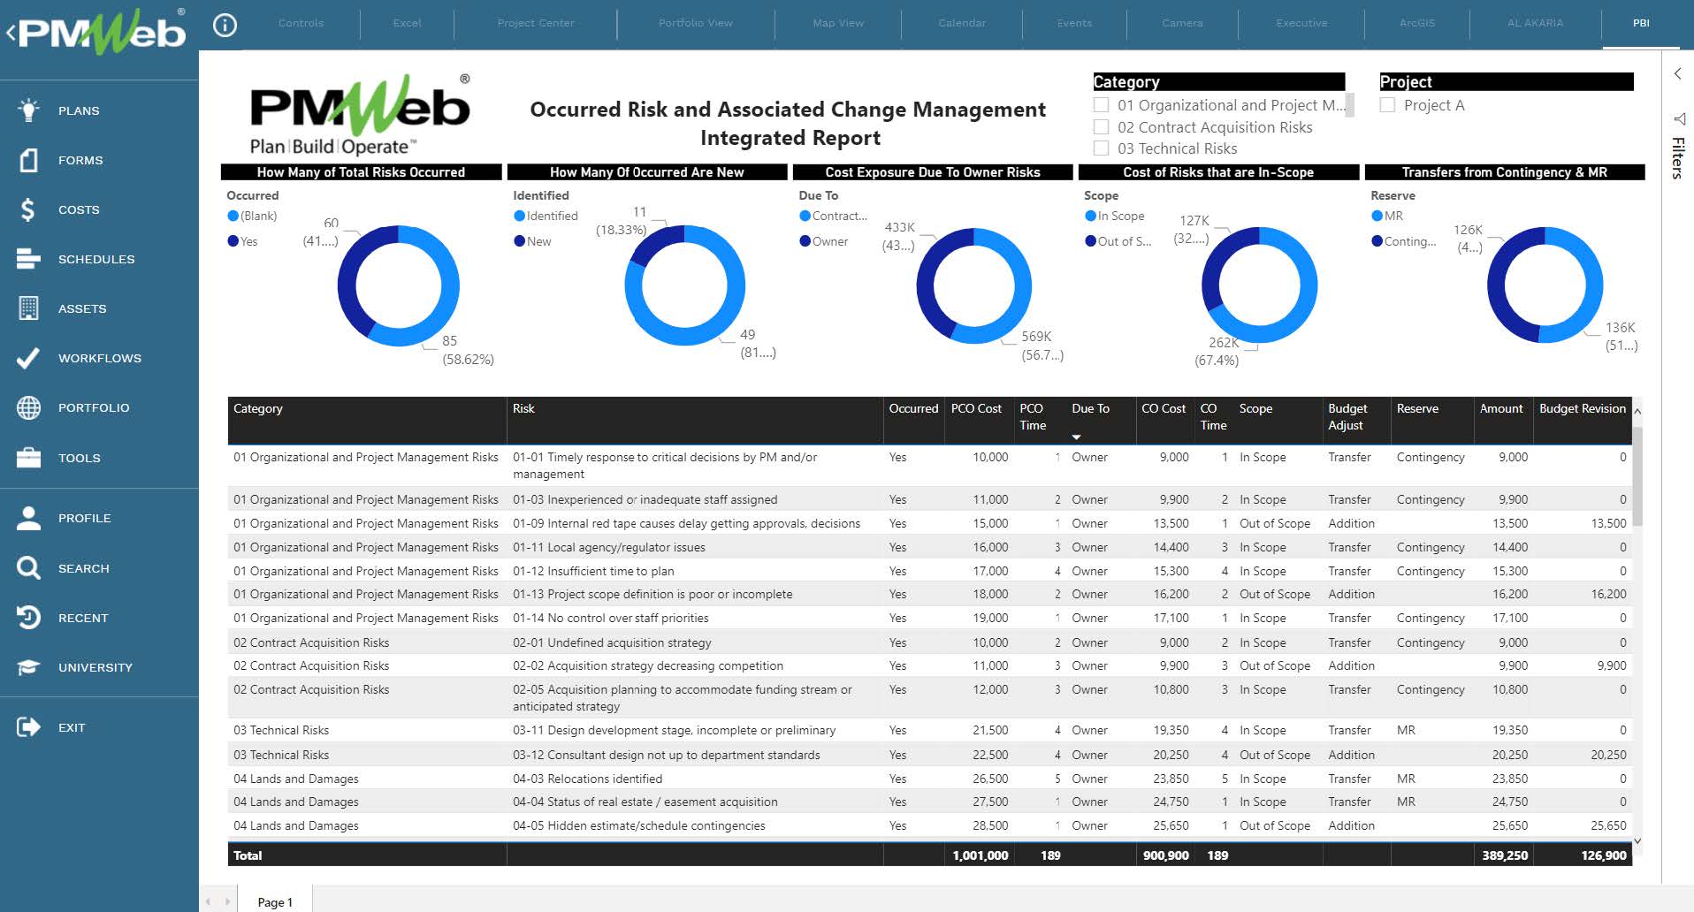
Task: Open the Plans lightbulb icon
Action: [x=28, y=110]
